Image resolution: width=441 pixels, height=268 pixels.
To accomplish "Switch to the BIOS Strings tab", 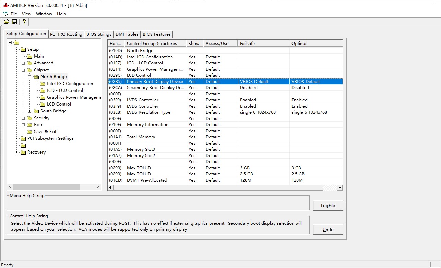I will coord(99,34).
